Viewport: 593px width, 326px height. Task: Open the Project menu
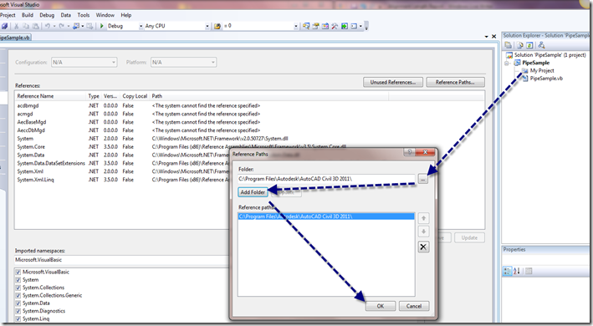tap(8, 15)
